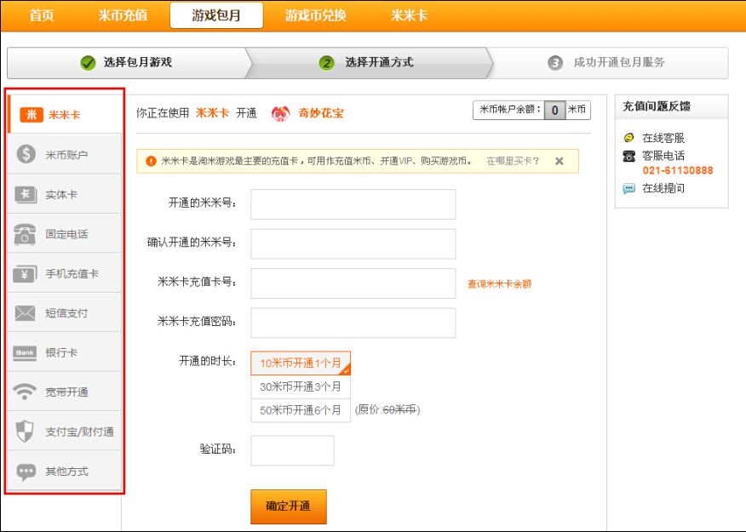
Task: Click the green checkmark on step one
Action: (88, 62)
